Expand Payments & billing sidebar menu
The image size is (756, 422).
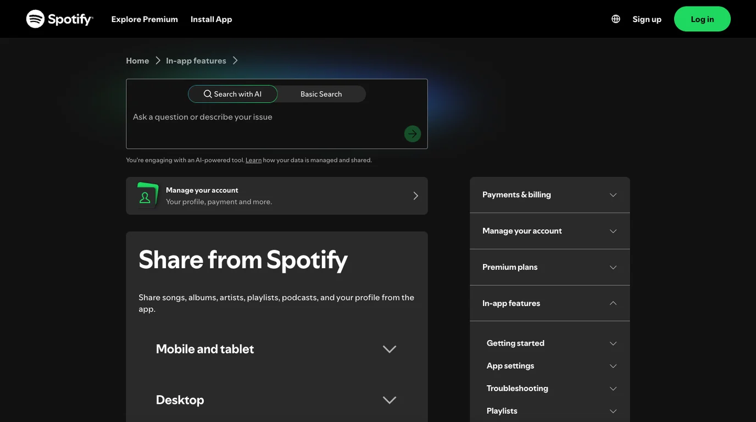coord(550,195)
